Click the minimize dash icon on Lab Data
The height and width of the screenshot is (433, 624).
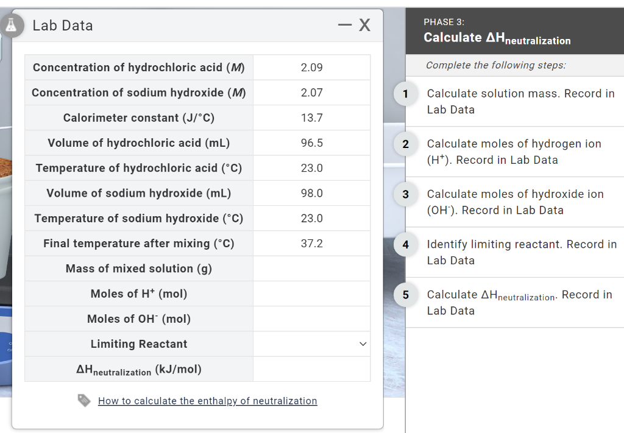[x=345, y=24]
